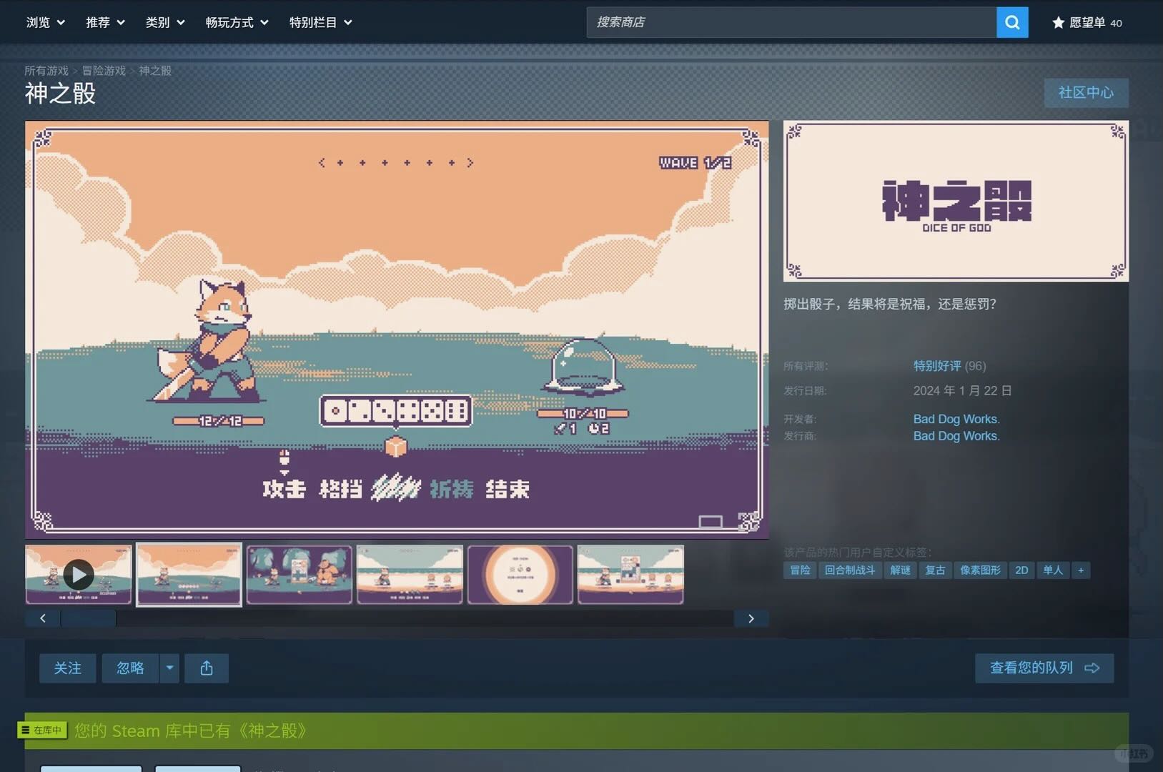This screenshot has height=772, width=1163.
Task: Click the 在库中 library badge
Action: [x=42, y=731]
